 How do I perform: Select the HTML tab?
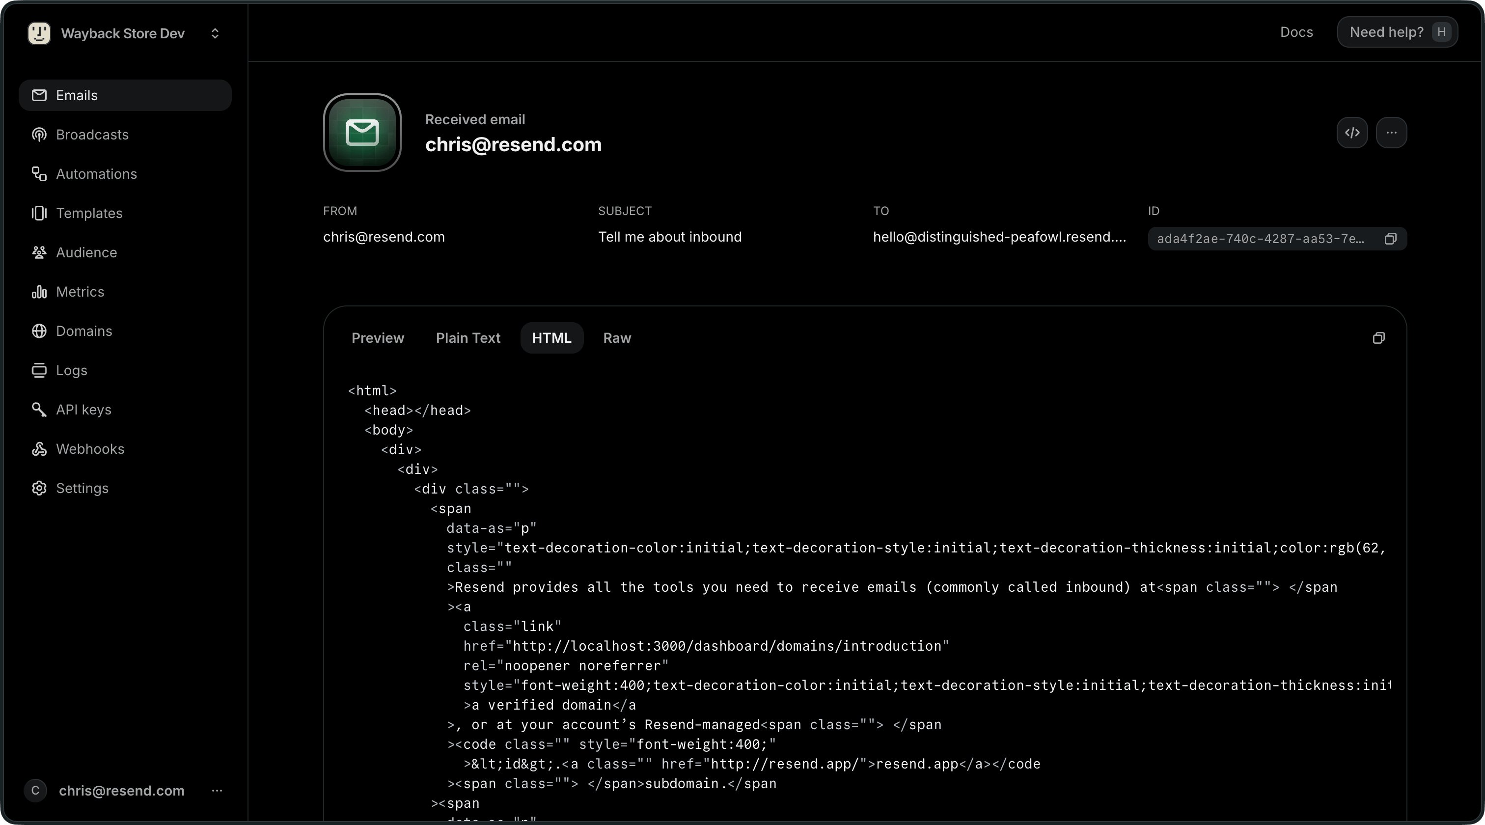pyautogui.click(x=551, y=338)
